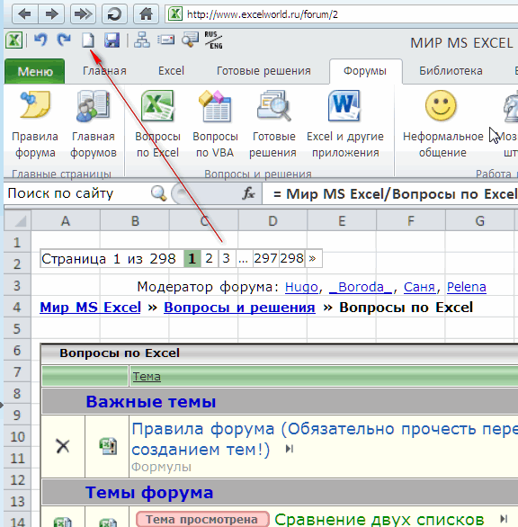Reload the page with the refresh button
Image resolution: width=518 pixels, height=527 pixels.
point(114,14)
